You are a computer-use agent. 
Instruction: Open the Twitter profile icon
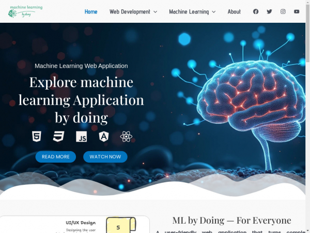[269, 11]
